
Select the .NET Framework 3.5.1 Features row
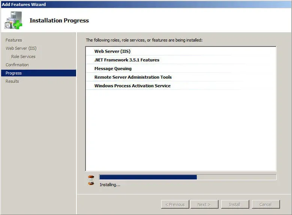tap(181, 60)
